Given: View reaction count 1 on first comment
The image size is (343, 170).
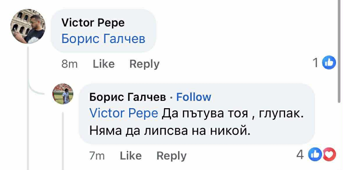Looking at the screenshot, I should click(316, 63).
